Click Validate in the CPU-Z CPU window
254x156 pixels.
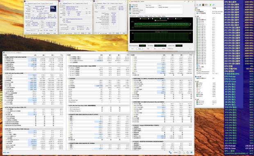[48, 33]
